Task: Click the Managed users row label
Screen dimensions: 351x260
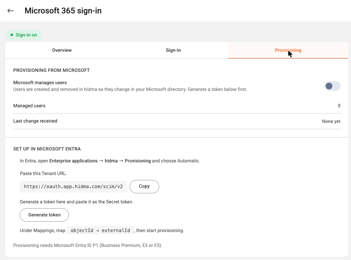Action: tap(29, 106)
